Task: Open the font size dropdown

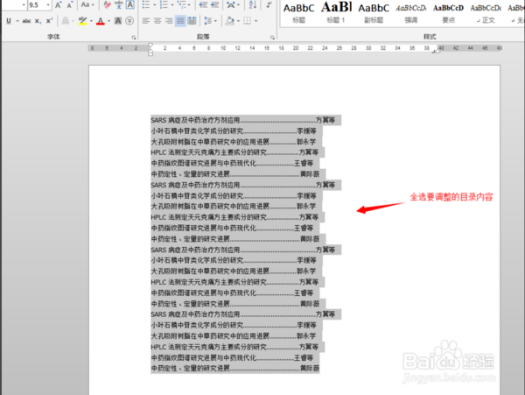Action: point(48,4)
